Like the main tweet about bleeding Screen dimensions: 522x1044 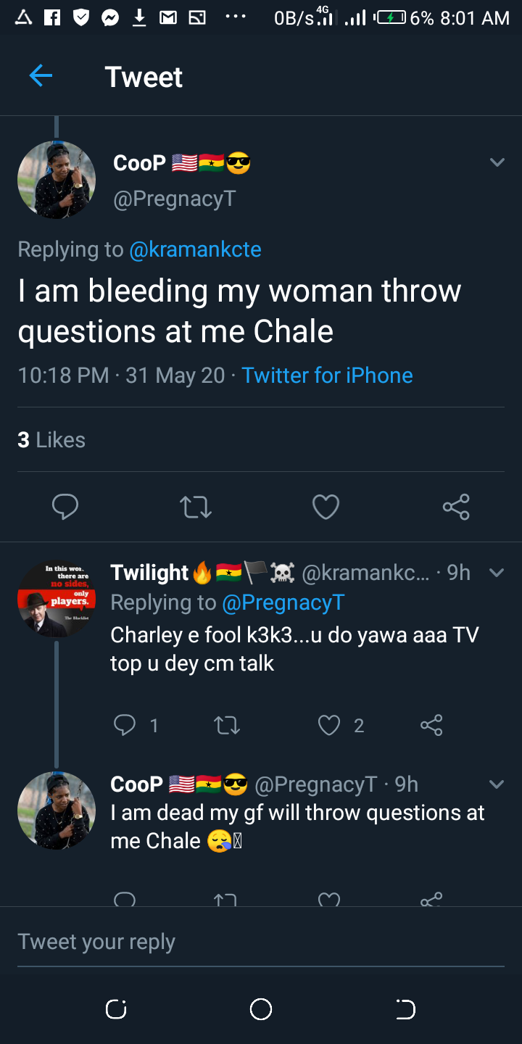click(x=326, y=507)
